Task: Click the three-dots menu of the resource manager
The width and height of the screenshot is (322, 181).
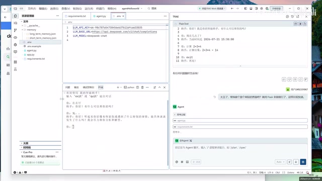Action: [57, 16]
